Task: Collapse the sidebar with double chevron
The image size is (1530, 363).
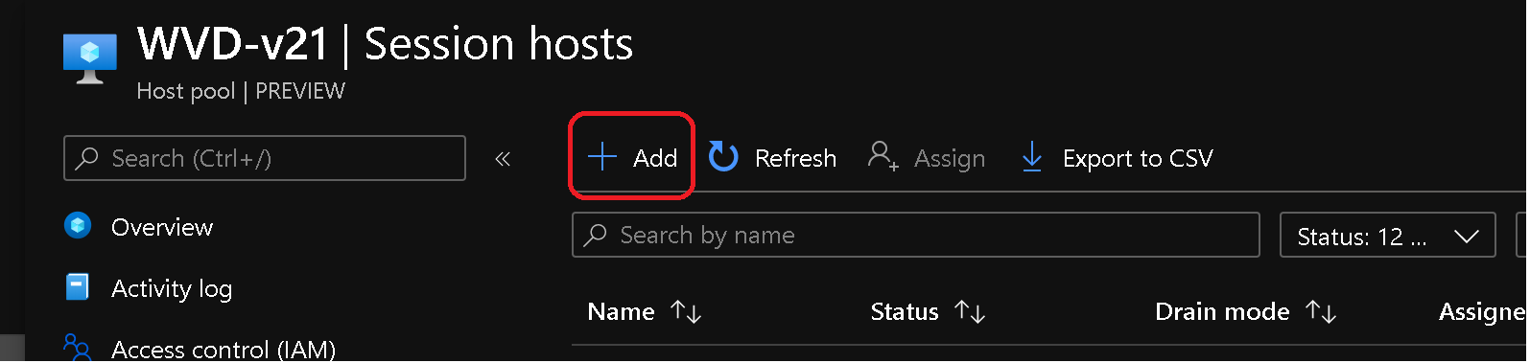Action: [x=503, y=159]
